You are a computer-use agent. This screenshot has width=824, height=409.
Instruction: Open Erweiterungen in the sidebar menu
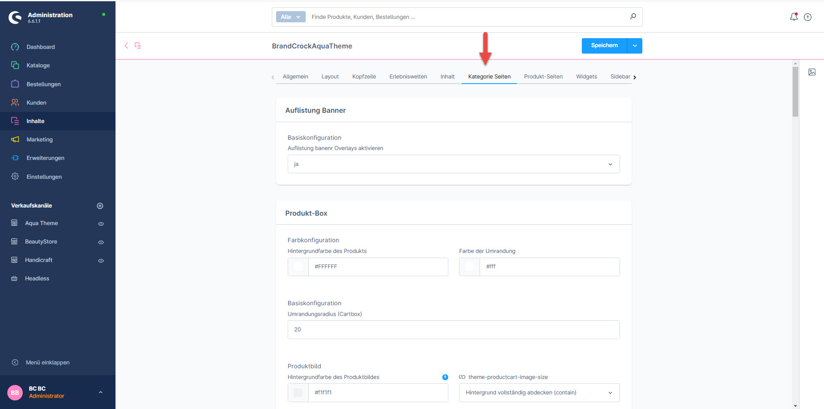click(45, 158)
